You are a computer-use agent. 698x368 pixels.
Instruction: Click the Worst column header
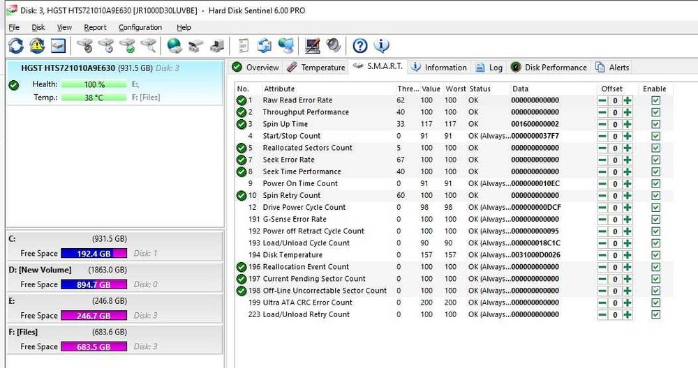pos(455,89)
